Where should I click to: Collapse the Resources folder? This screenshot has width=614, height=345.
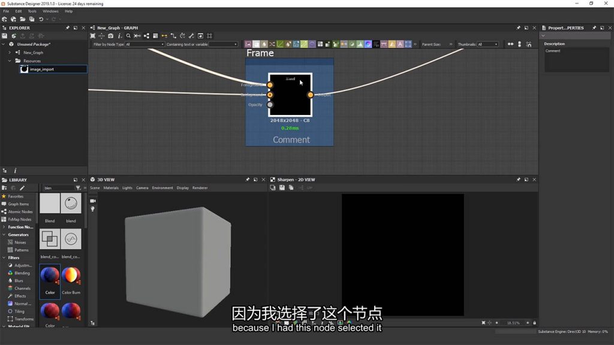point(10,60)
